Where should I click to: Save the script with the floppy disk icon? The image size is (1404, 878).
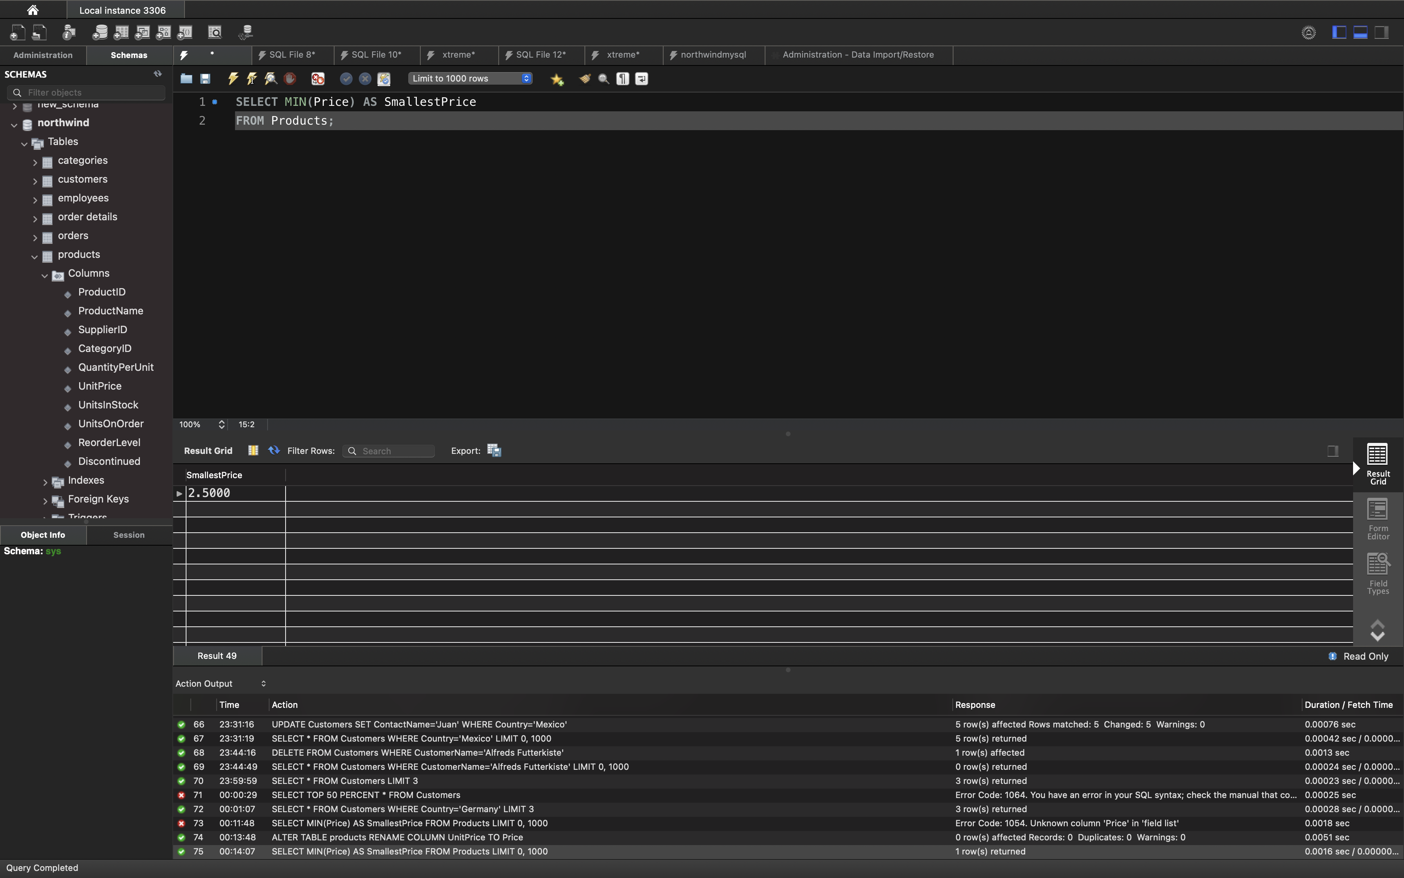(x=205, y=78)
